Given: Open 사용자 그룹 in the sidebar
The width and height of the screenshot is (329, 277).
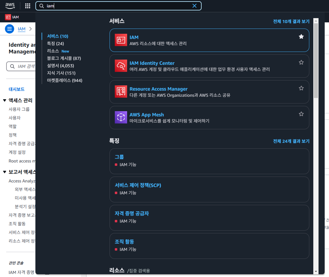Looking at the screenshot, I should coord(19,109).
